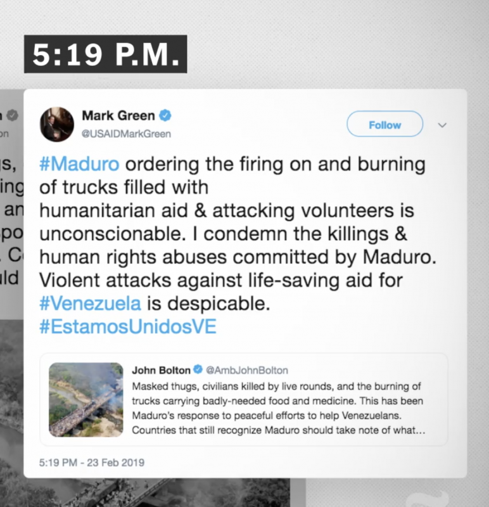Click Mark Green's blue verified badge
This screenshot has height=507, width=489.
pyautogui.click(x=165, y=115)
